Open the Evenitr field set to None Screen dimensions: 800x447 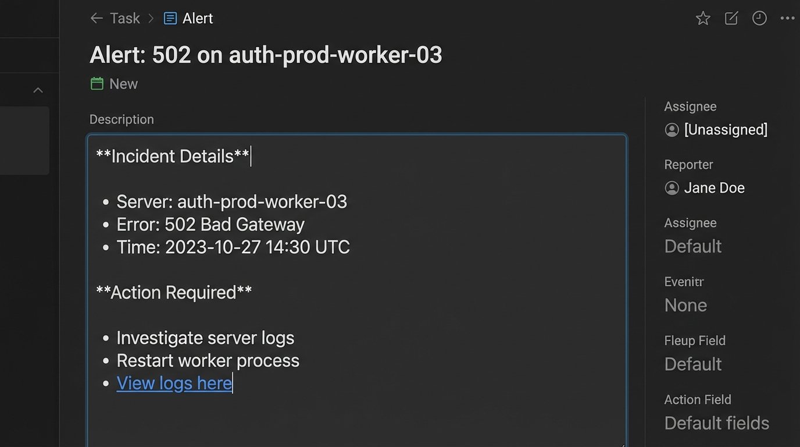point(685,305)
